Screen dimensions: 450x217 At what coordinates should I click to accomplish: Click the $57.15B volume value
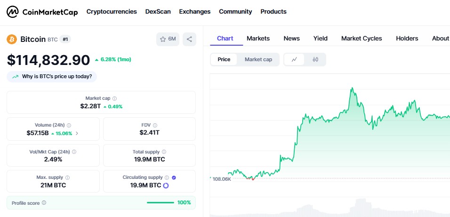[x=38, y=133]
